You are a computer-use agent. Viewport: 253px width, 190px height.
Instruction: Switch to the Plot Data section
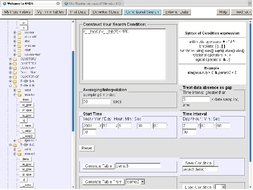point(78,12)
